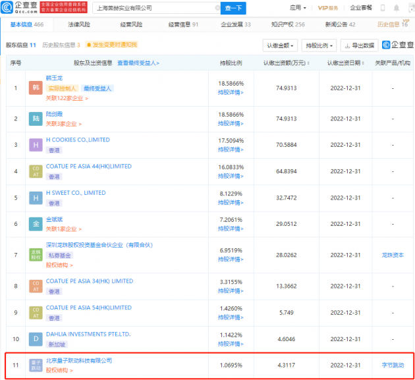Open 字节跳动 related institution link
415x380 pixels.
click(393, 366)
